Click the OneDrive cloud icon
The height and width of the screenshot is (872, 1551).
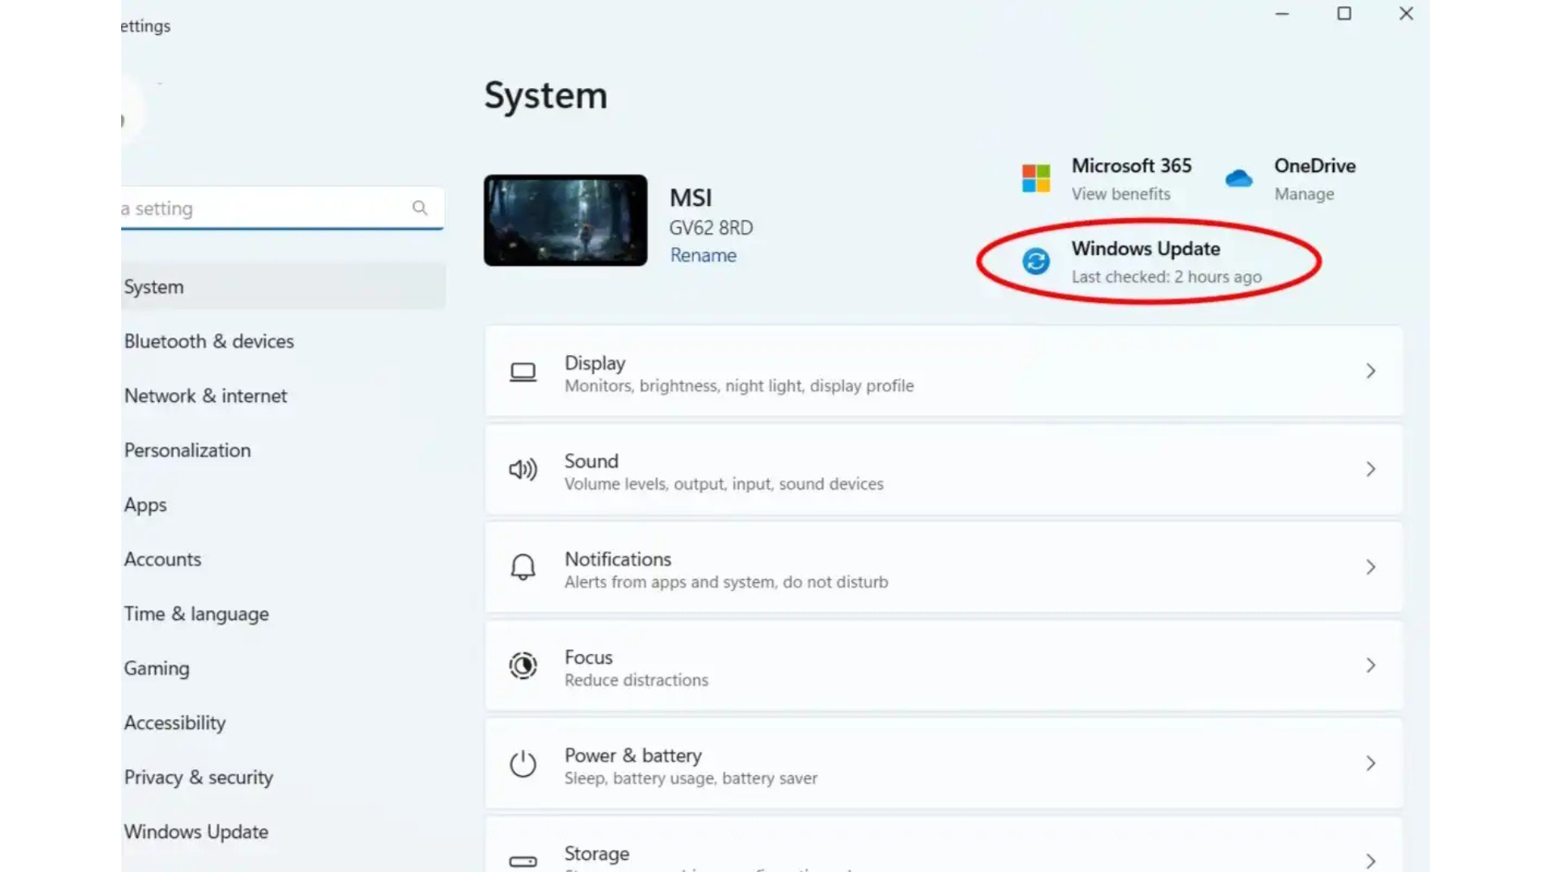click(1239, 177)
